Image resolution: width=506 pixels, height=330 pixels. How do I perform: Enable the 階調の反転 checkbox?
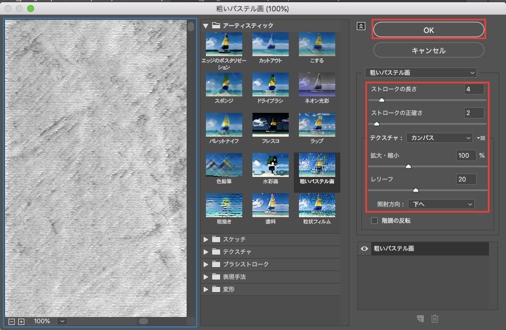point(374,221)
